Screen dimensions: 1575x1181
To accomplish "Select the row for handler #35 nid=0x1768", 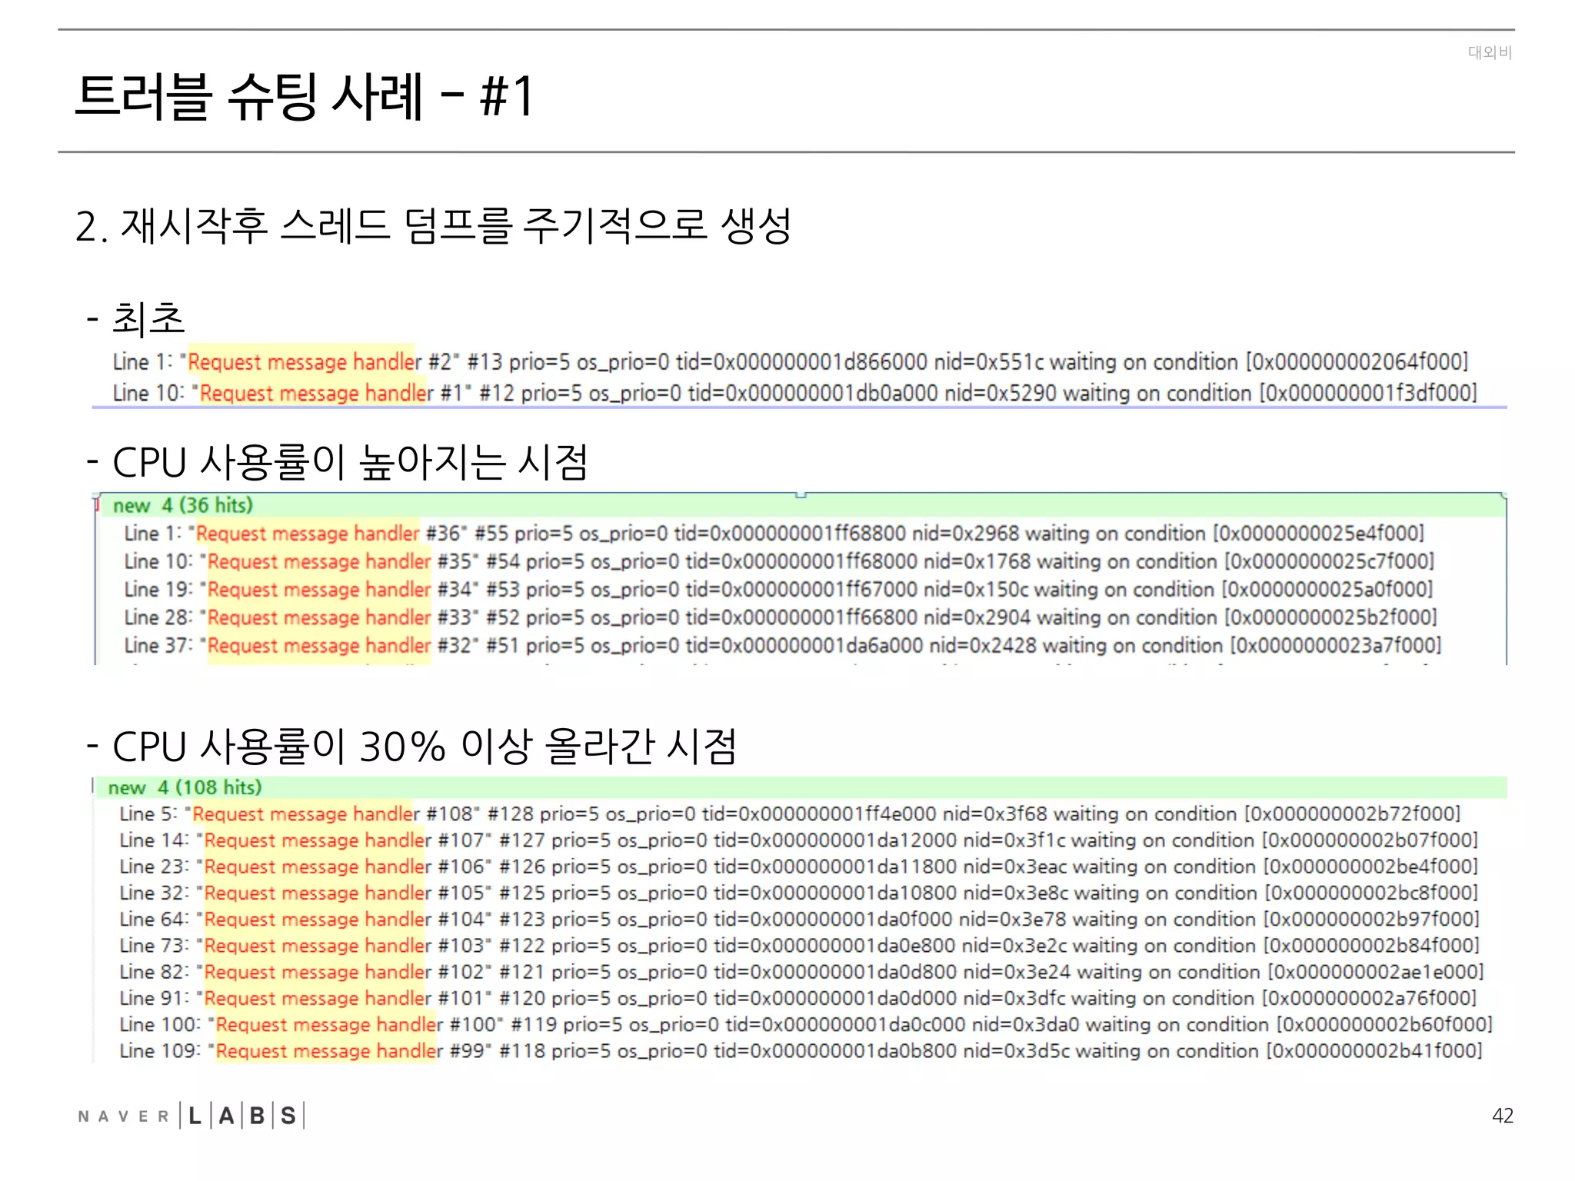I will [779, 561].
